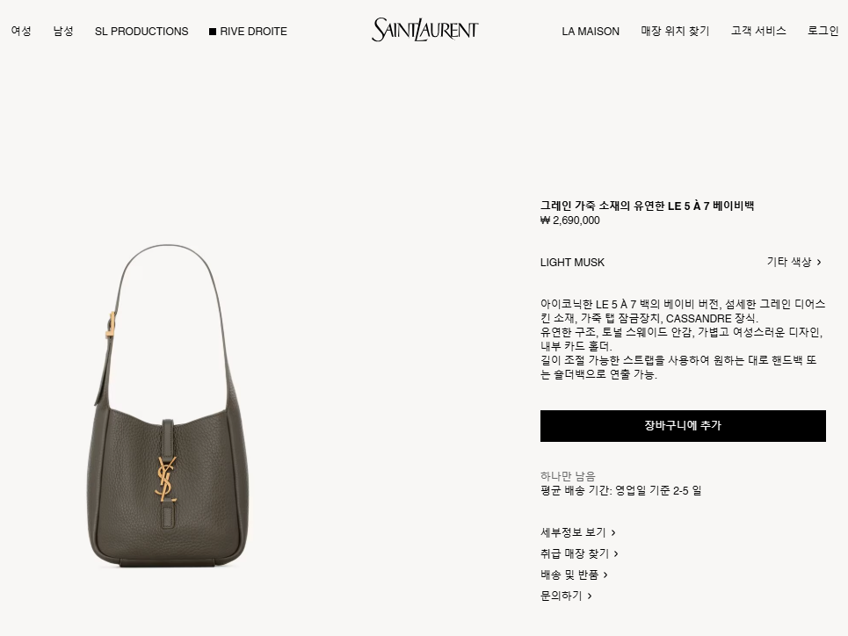Click the Le 5 à 7 bag image
The height and width of the screenshot is (636, 848).
point(168,406)
